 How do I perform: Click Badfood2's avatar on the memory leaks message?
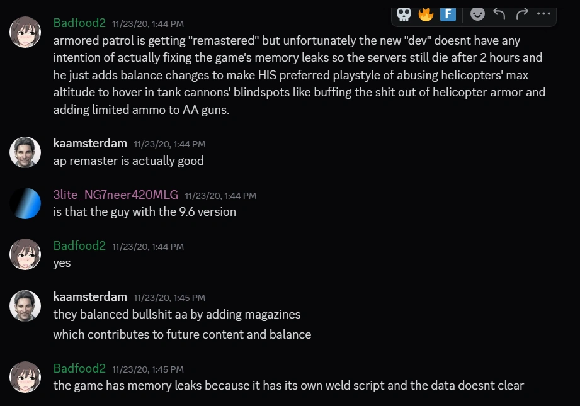tap(25, 376)
